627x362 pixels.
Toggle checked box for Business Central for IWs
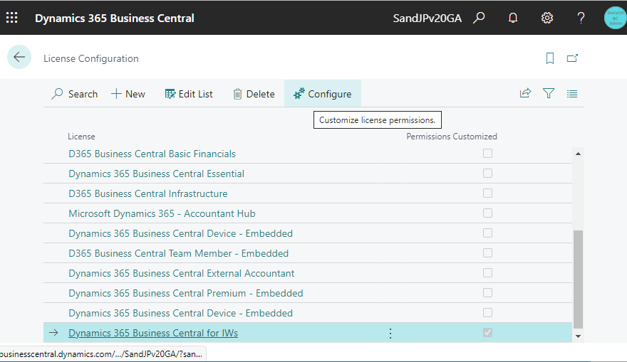(x=487, y=332)
